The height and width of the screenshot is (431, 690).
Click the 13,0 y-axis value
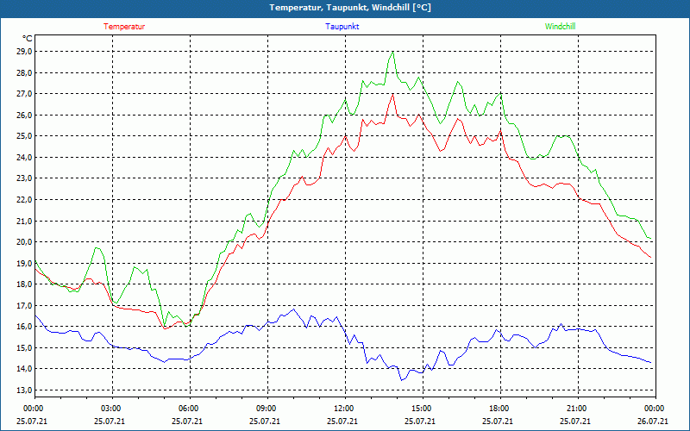pyautogui.click(x=25, y=390)
